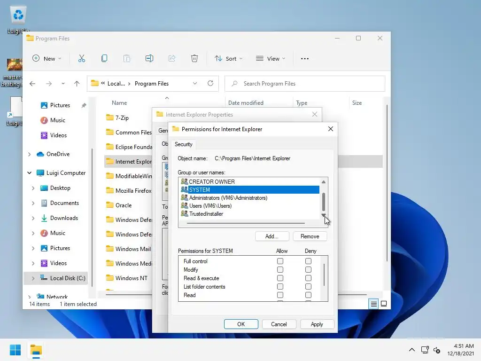
Task: Go back with the left arrow
Action: [32, 84]
